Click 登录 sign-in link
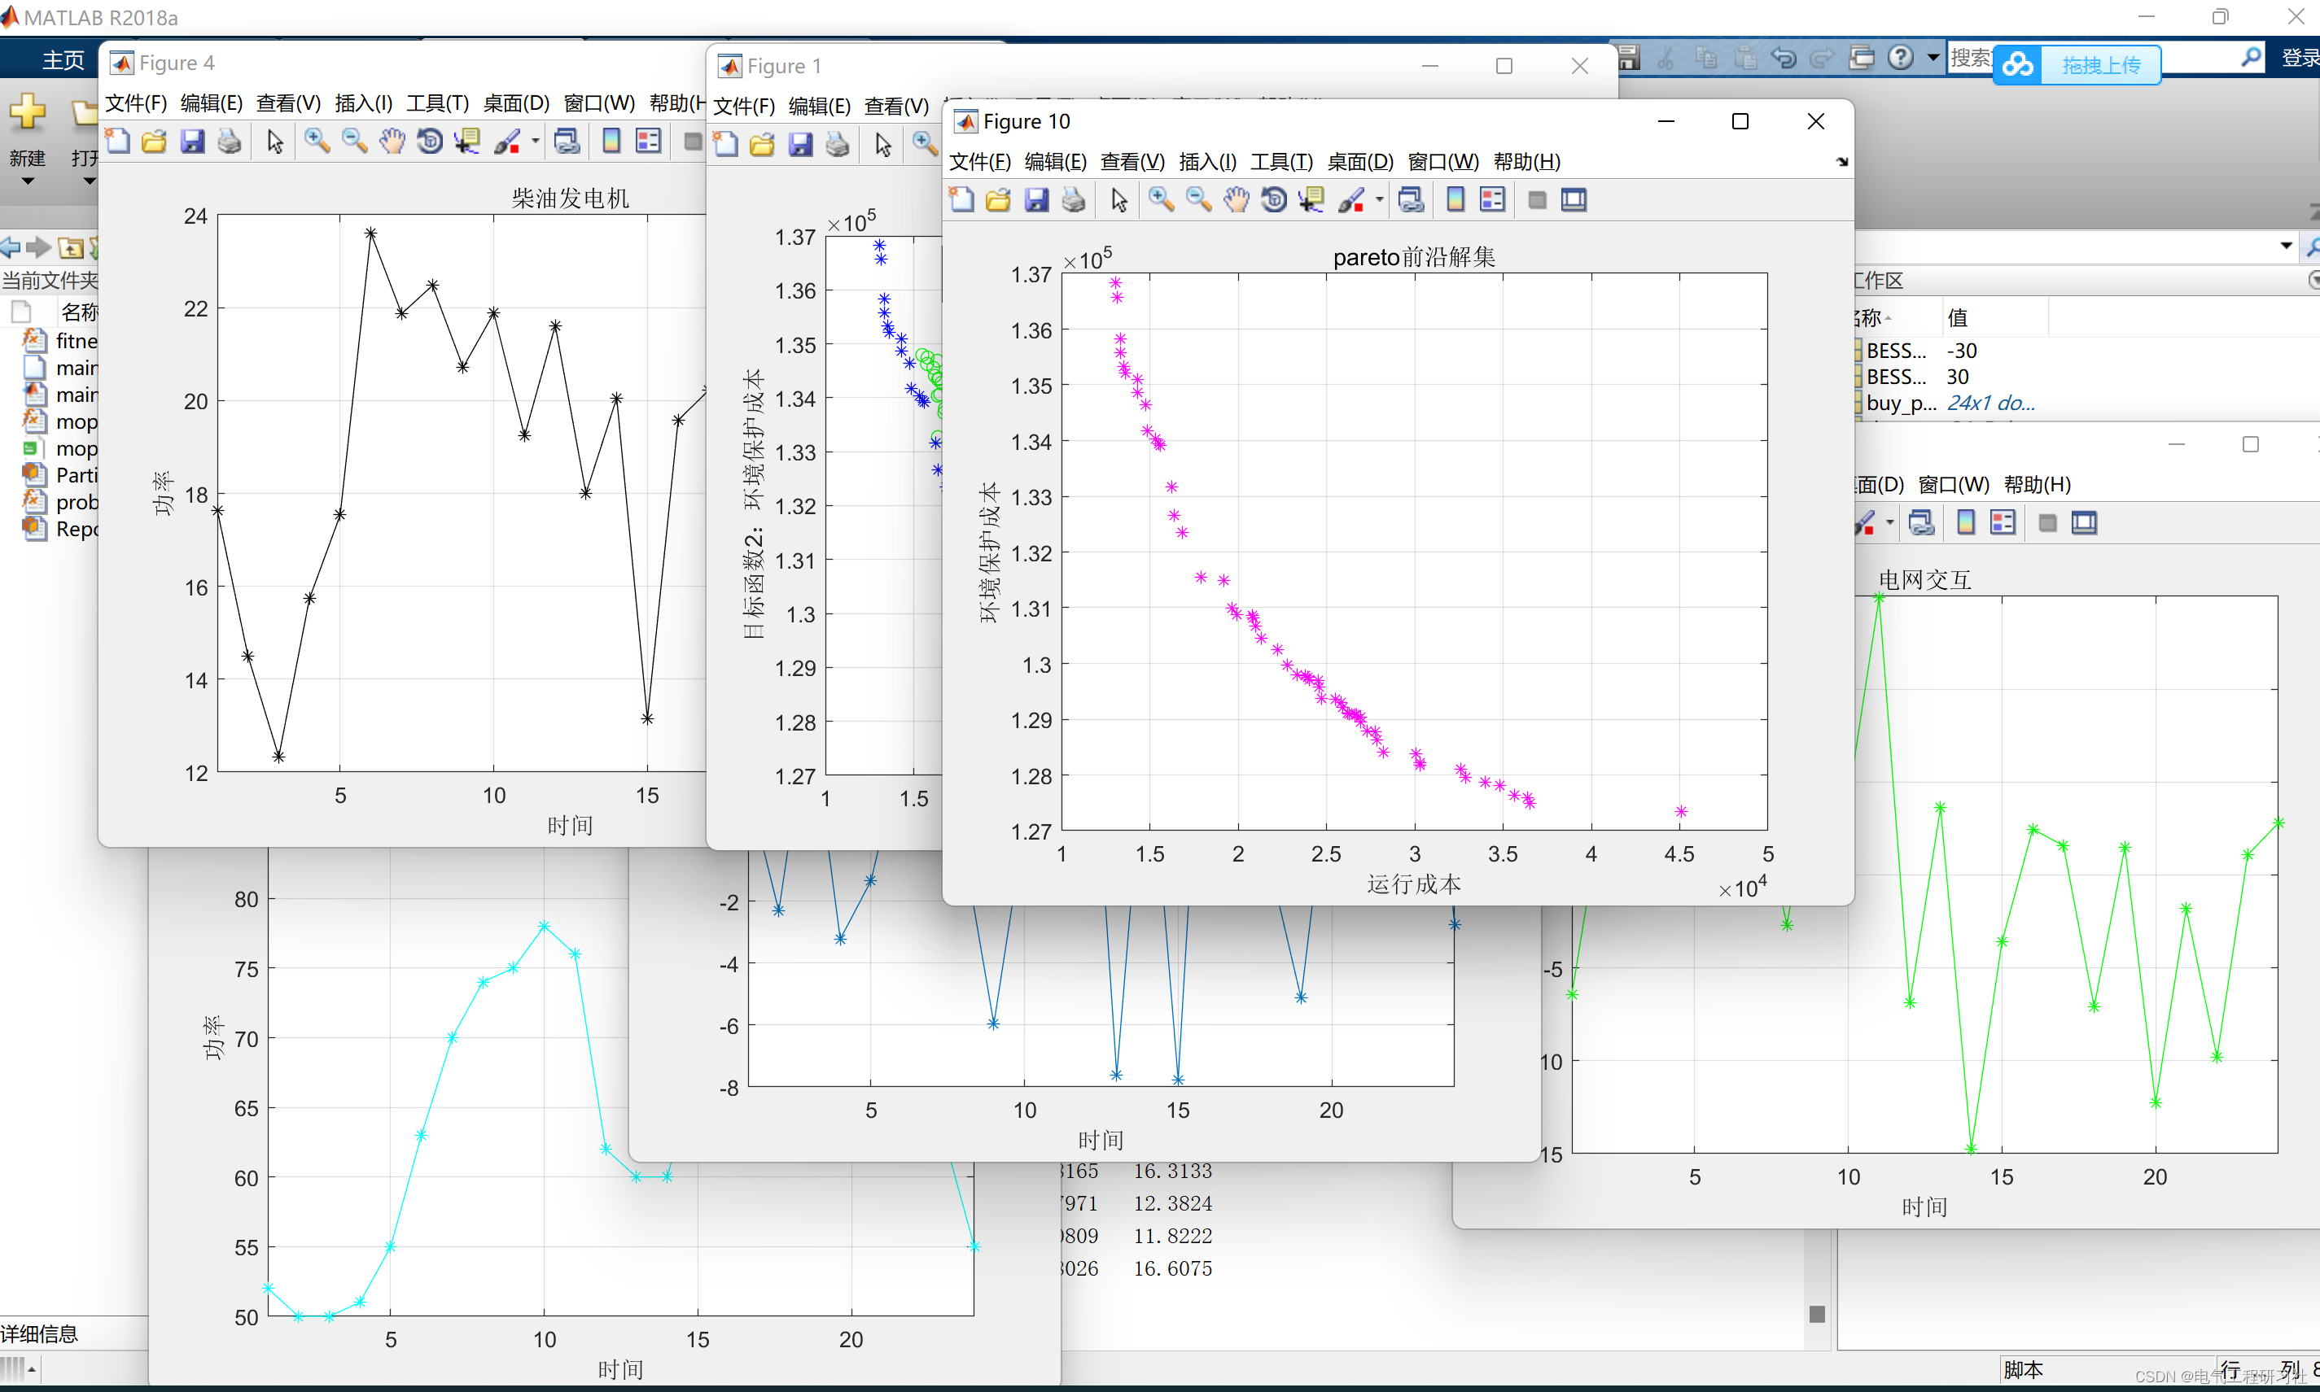 (2300, 58)
